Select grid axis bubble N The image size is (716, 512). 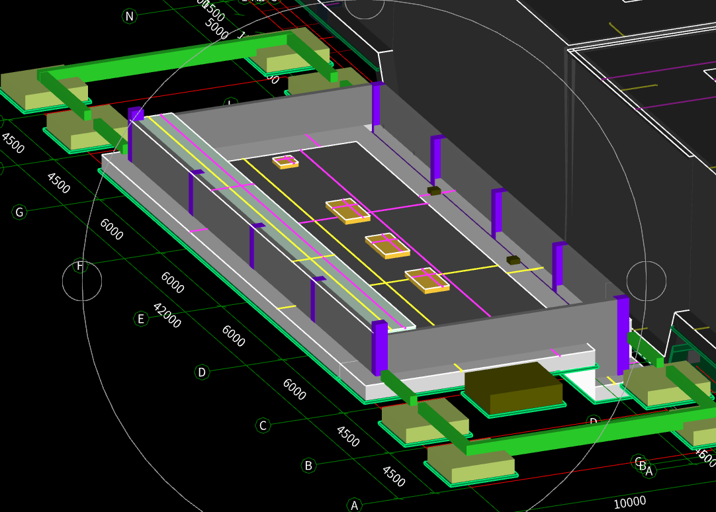point(130,17)
